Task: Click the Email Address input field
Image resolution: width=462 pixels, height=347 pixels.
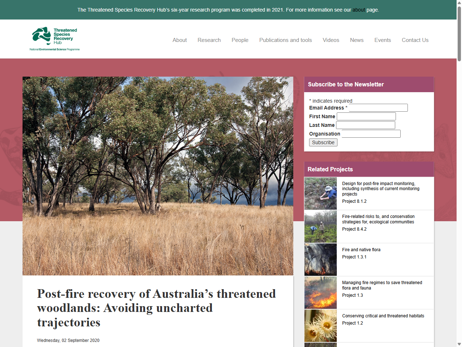Action: pos(378,108)
